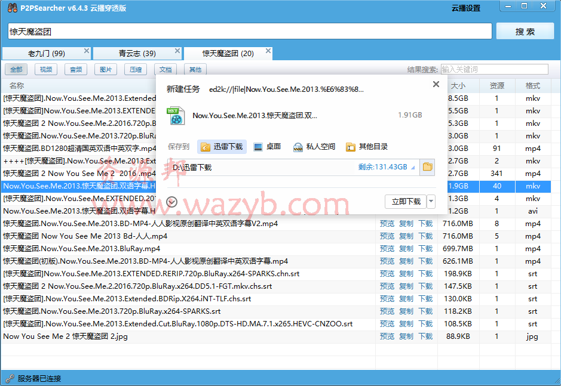Click 下载 for the BluRay.mp4 699.7MB row
Screen dimensions: 561x386
tap(426, 249)
